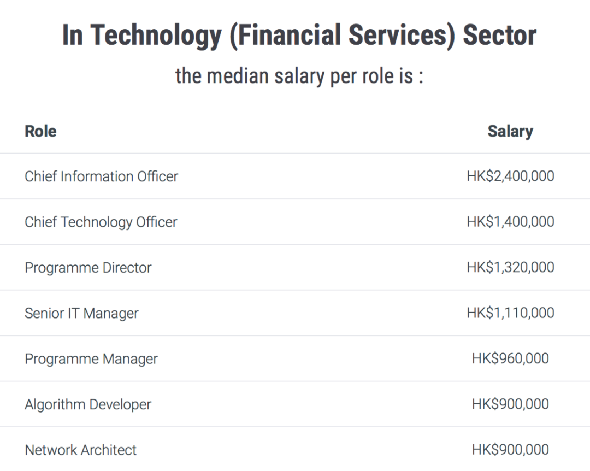Click Network Architect's HK$900,000 salary

pos(510,450)
